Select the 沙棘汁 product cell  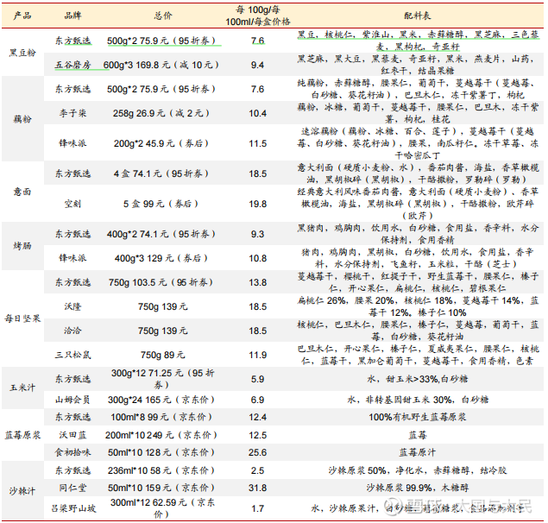22,491
